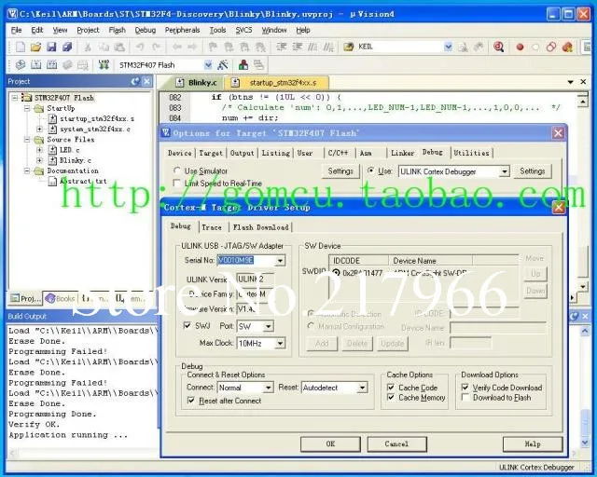Open the Project menu
The image size is (597, 477).
pyautogui.click(x=88, y=30)
